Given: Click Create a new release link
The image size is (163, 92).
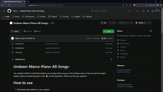Looking at the screenshot, I should 123,72.
